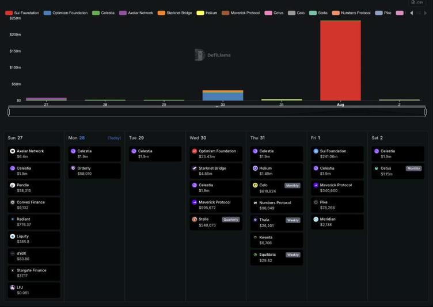Image resolution: width=433 pixels, height=307 pixels.
Task: Click the Cetus icon on Saturday
Action: click(376, 168)
